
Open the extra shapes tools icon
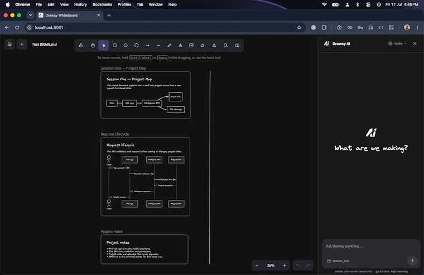pos(214,45)
